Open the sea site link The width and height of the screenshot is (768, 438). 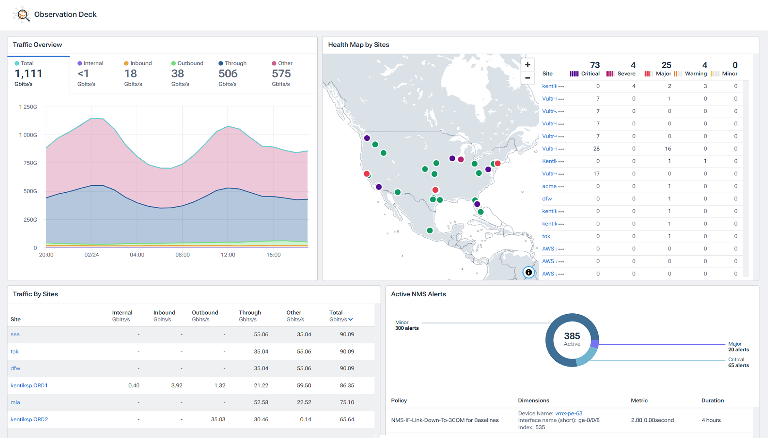[x=15, y=334]
